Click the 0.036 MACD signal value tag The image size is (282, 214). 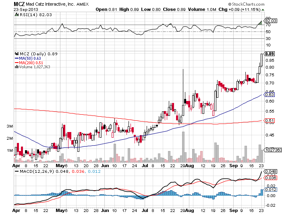point(270,178)
